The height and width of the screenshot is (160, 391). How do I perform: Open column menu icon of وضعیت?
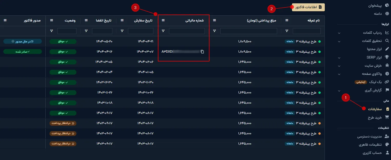(x=52, y=20)
